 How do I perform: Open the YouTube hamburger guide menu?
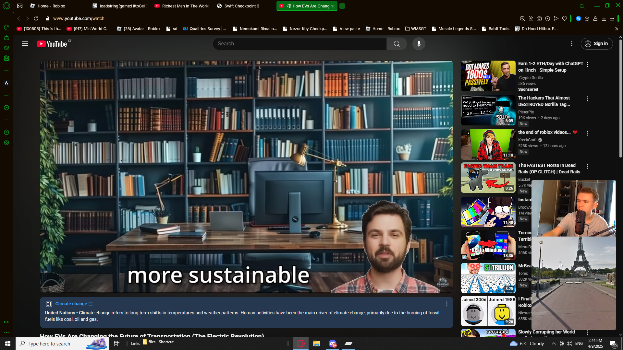[25, 44]
